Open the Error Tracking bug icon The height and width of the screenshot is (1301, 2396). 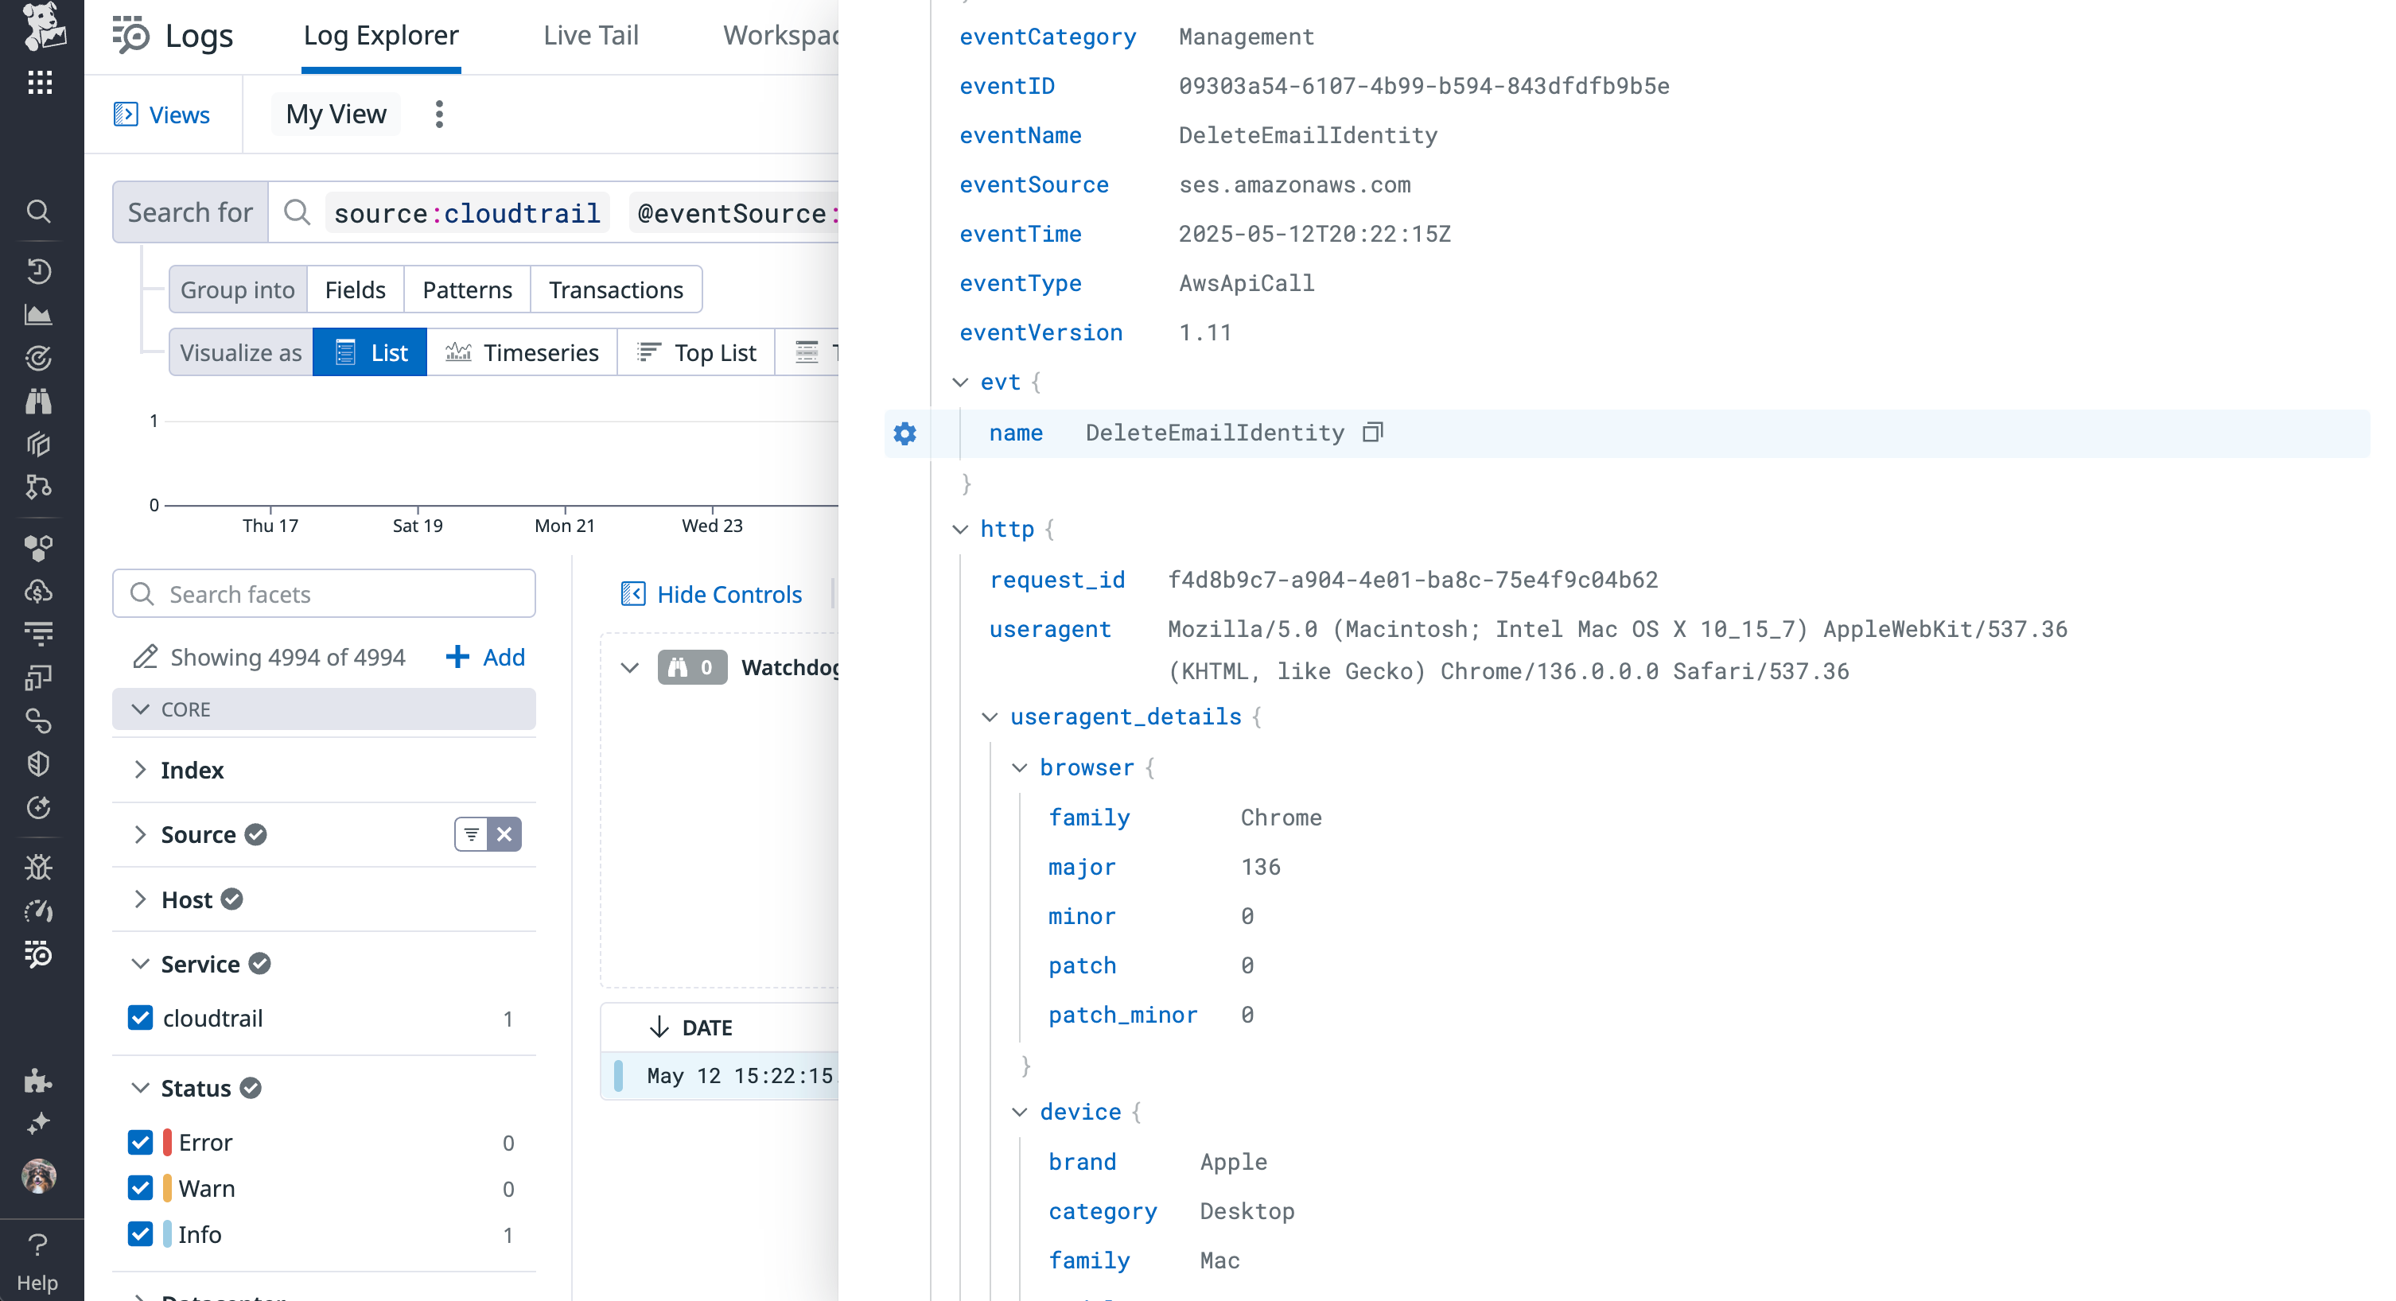[x=39, y=866]
